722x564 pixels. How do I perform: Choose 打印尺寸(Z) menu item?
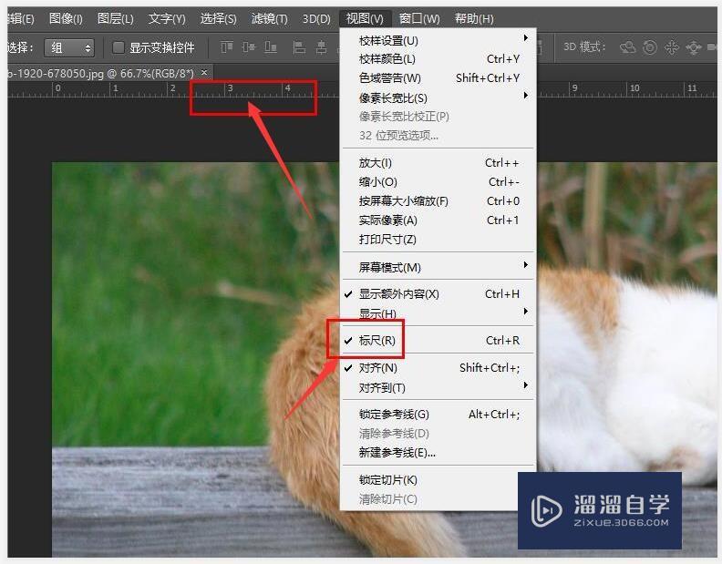coord(438,240)
